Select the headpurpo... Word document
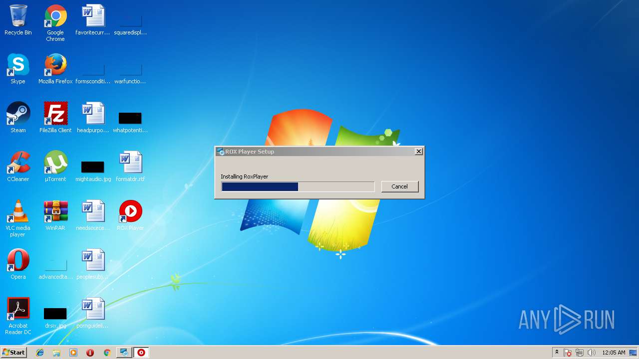The image size is (639, 359). (93, 118)
